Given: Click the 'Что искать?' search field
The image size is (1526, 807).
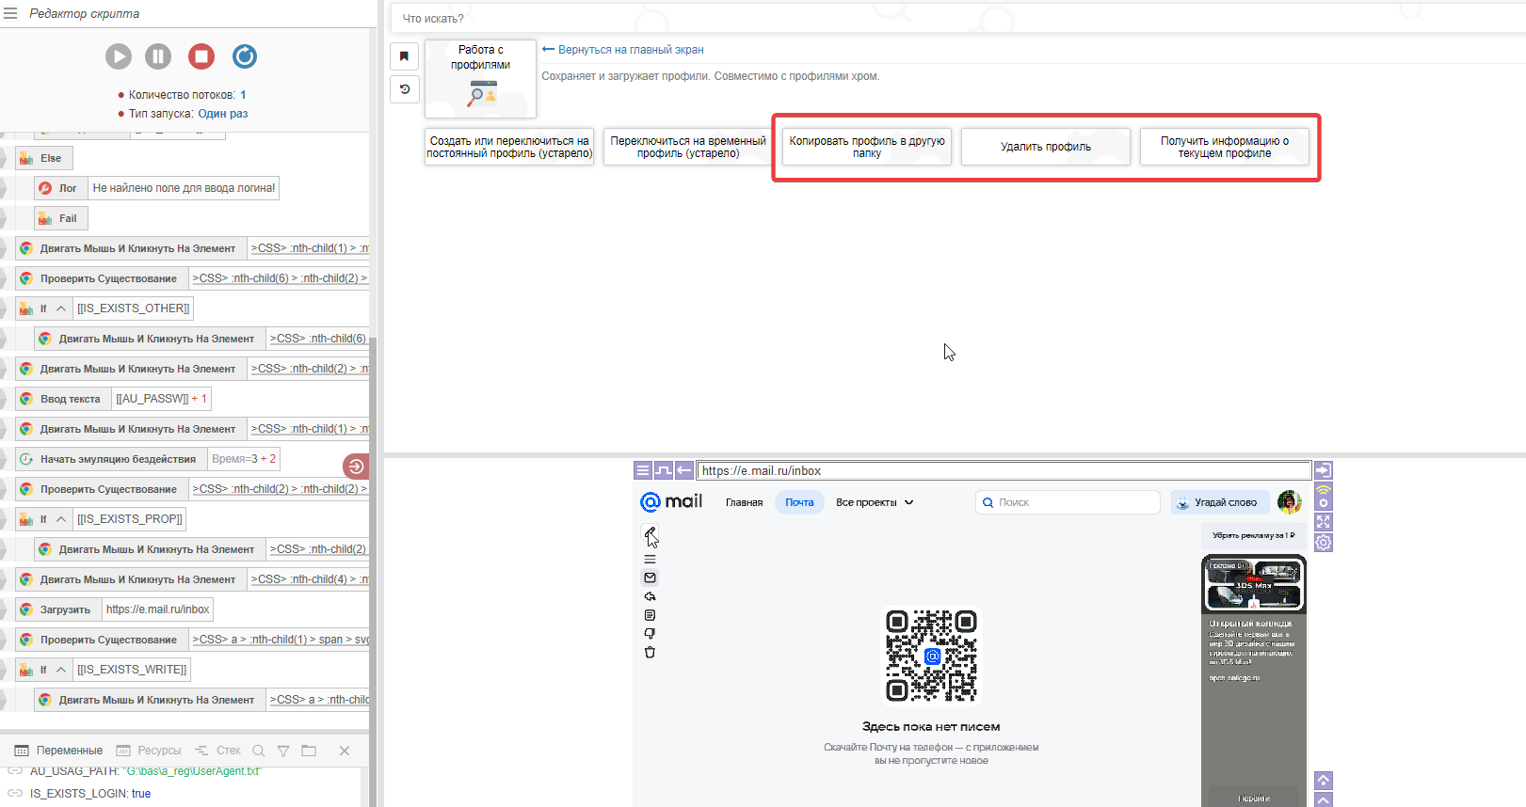Looking at the screenshot, I should [753, 19].
